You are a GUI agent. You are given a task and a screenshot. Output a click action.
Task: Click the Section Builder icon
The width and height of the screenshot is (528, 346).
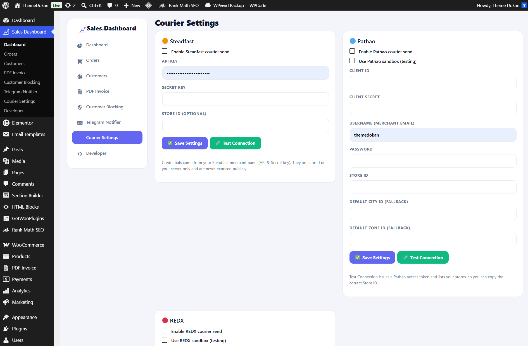coord(6,195)
